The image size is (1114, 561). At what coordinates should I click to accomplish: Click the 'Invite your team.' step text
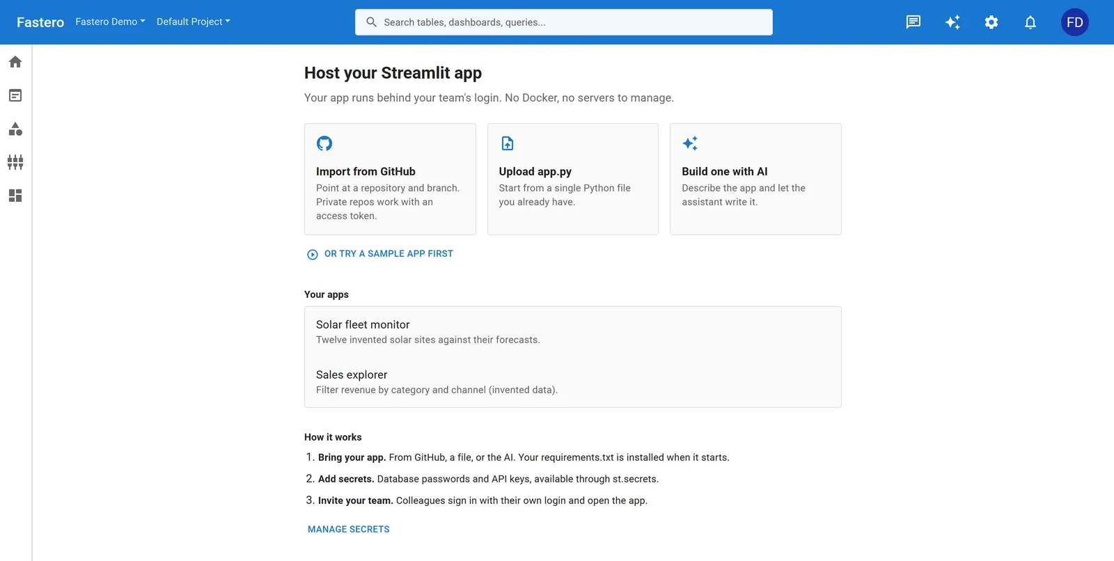(356, 500)
